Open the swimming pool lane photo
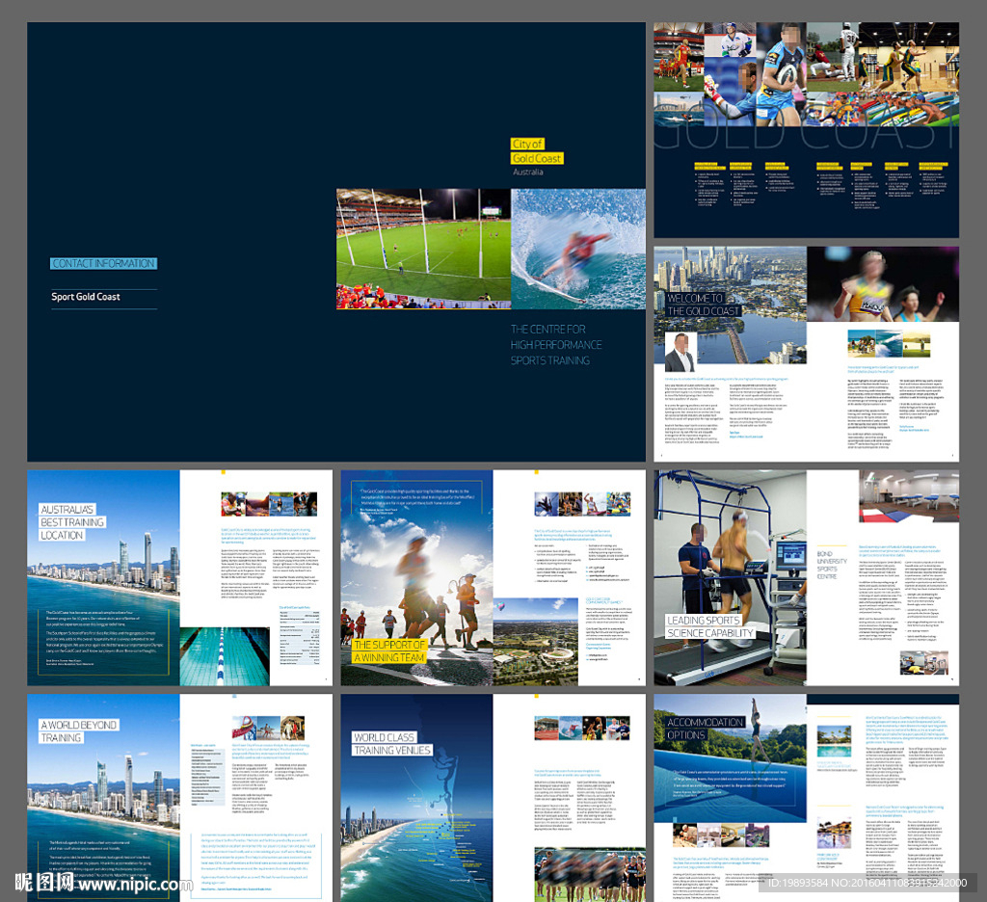 [x=225, y=656]
